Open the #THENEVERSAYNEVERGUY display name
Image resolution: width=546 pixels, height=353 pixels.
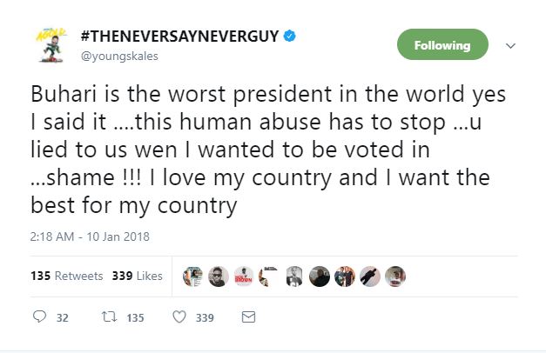coord(178,37)
